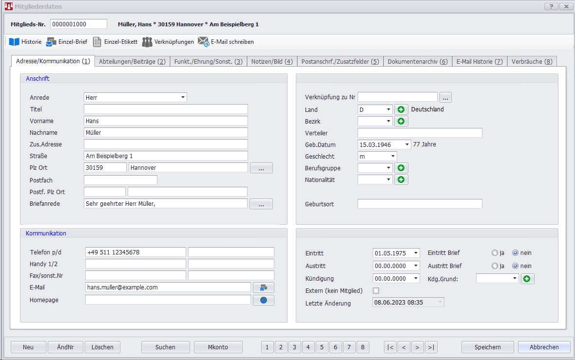Open the Dokumentenarchiv tab

[417, 61]
